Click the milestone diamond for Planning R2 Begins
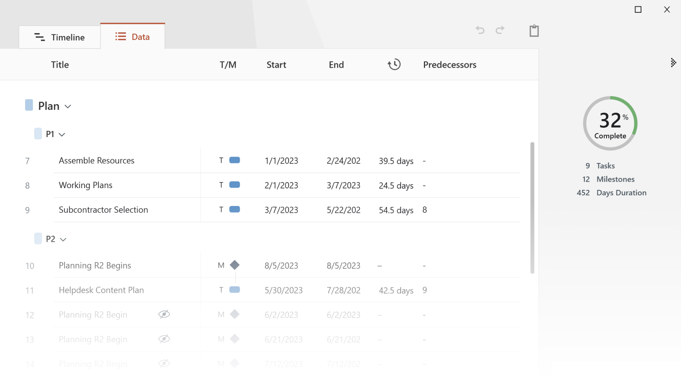 (x=235, y=265)
